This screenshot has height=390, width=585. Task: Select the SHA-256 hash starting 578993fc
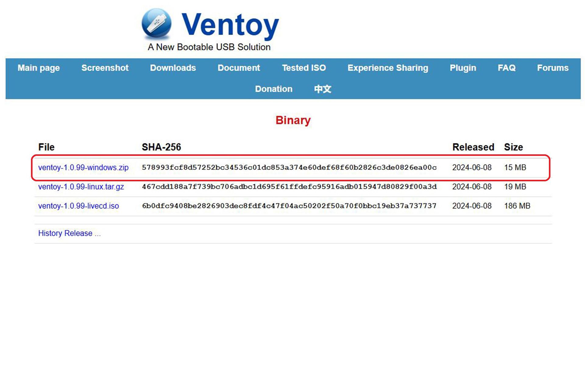pos(289,168)
